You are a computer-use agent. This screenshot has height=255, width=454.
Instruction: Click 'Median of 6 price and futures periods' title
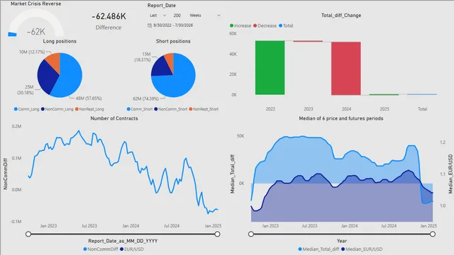(x=341, y=118)
